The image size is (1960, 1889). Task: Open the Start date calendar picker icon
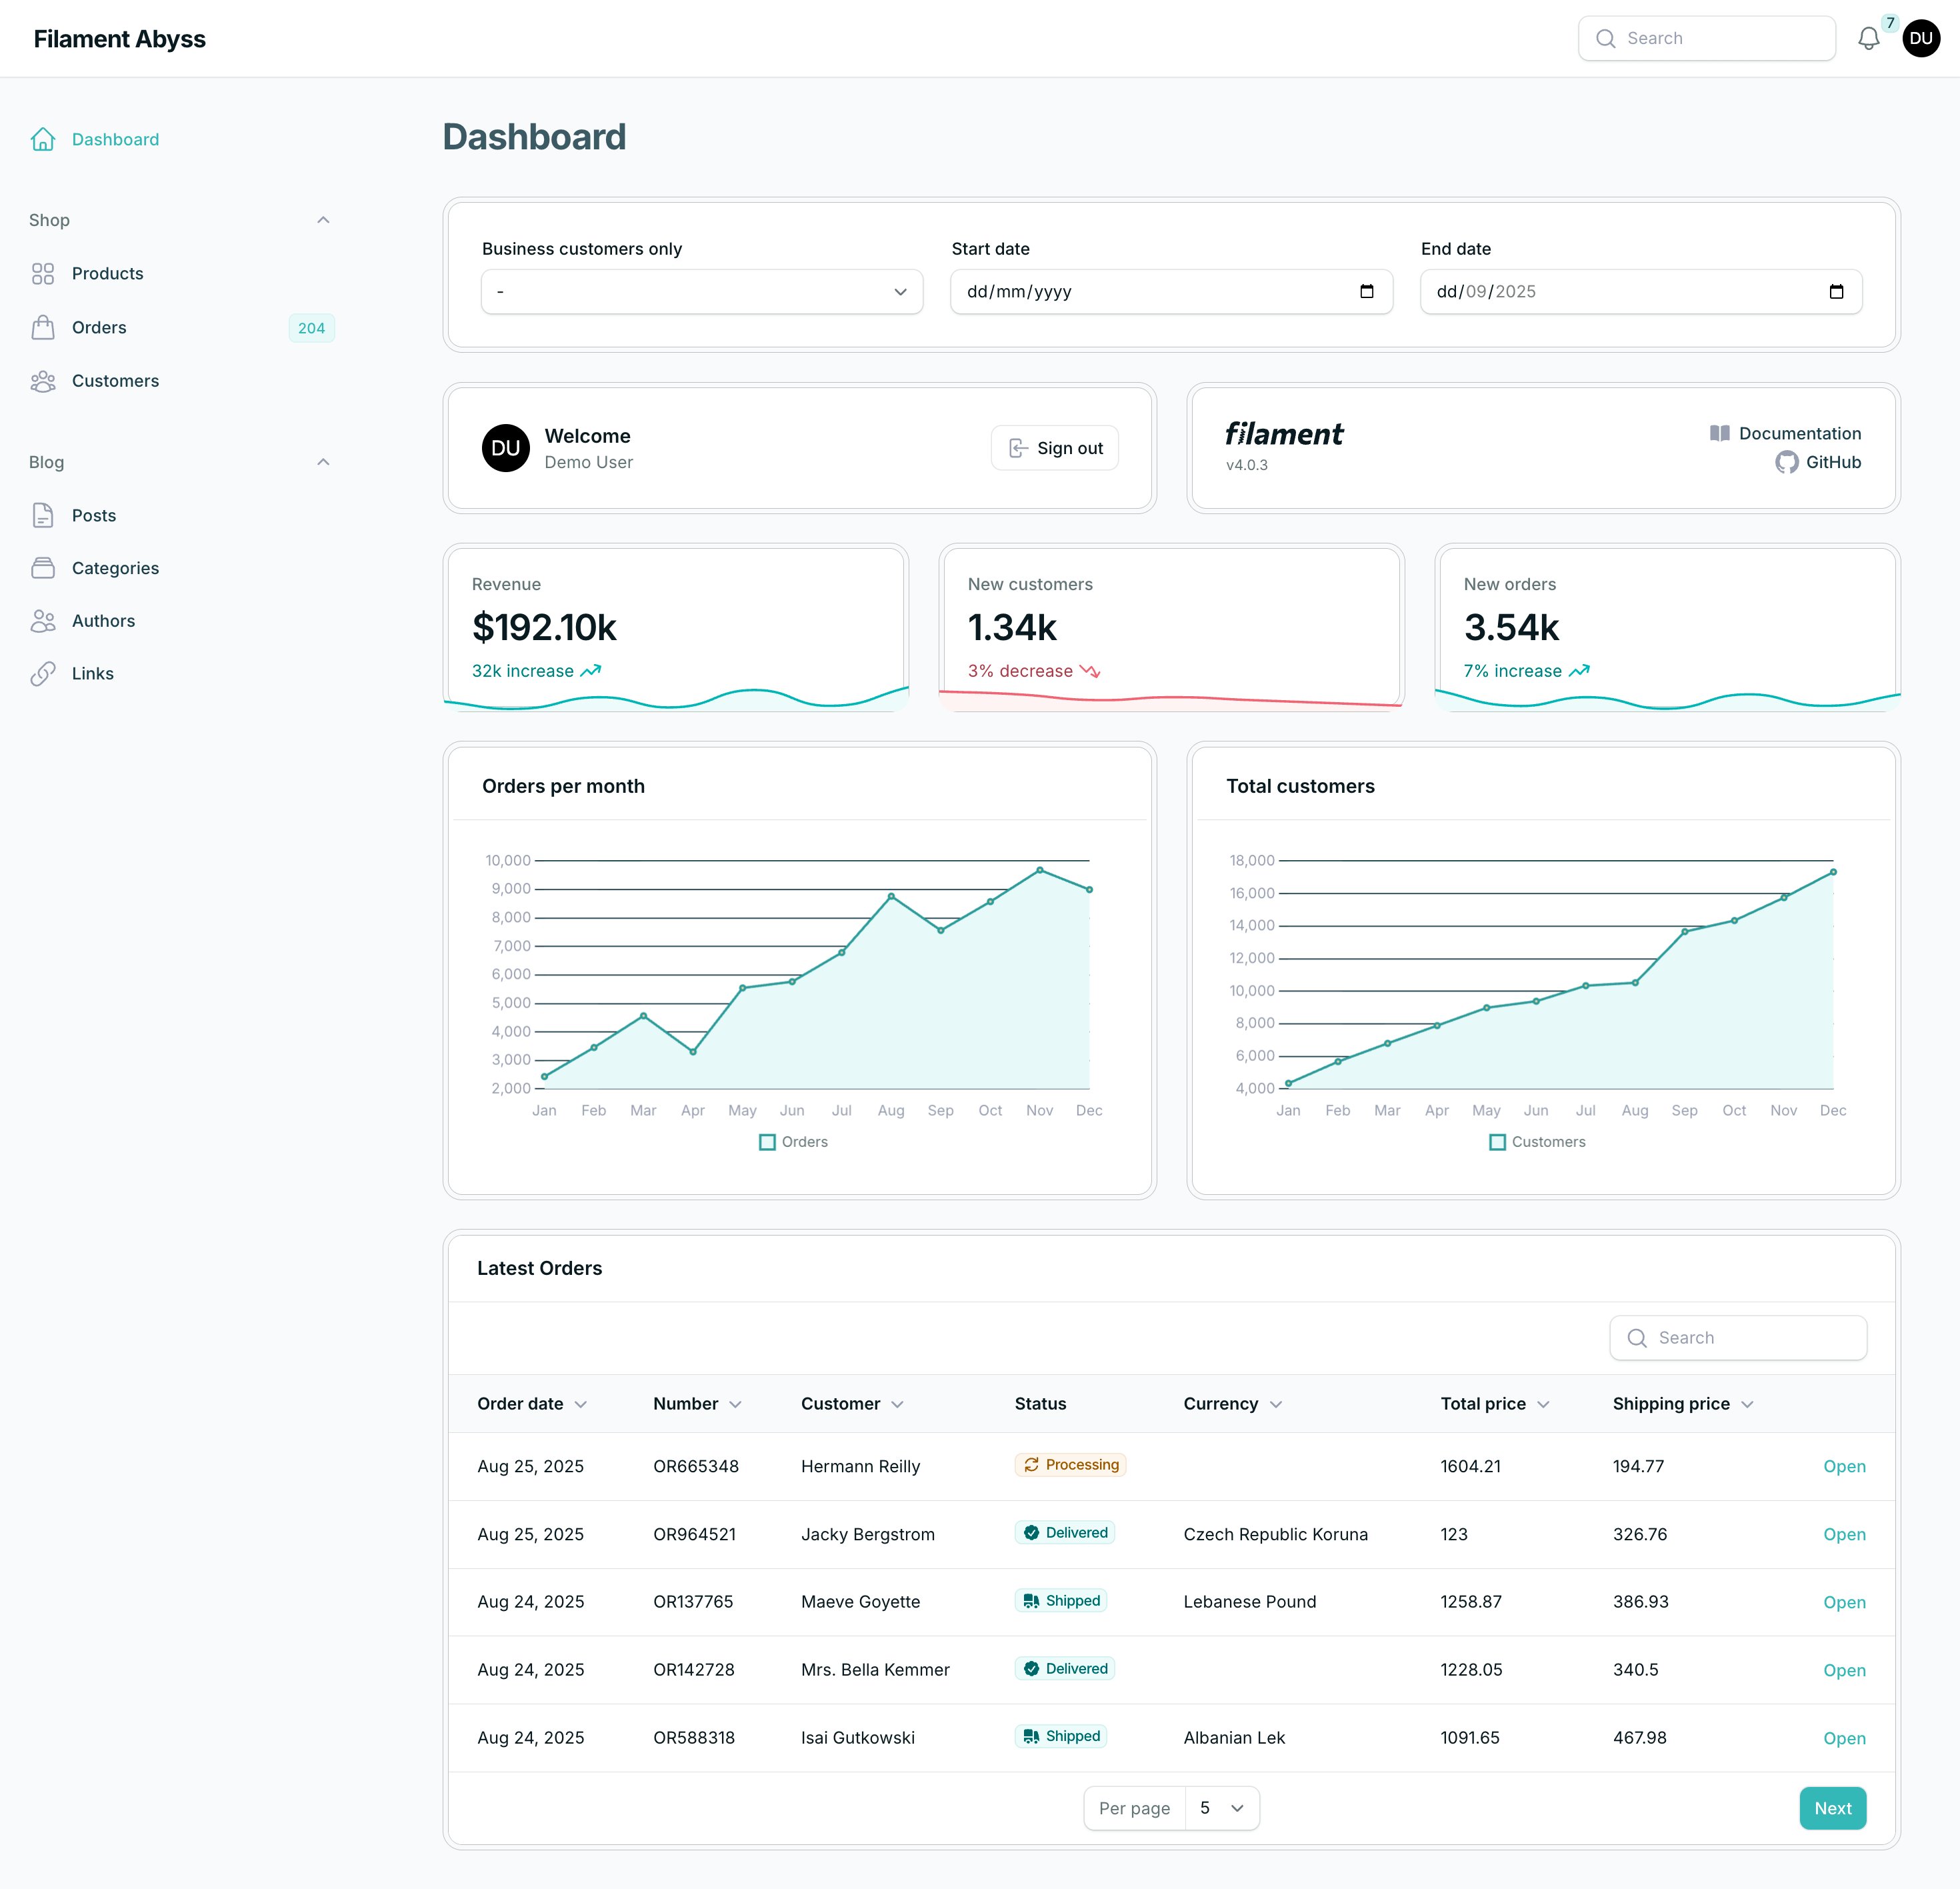coord(1366,291)
